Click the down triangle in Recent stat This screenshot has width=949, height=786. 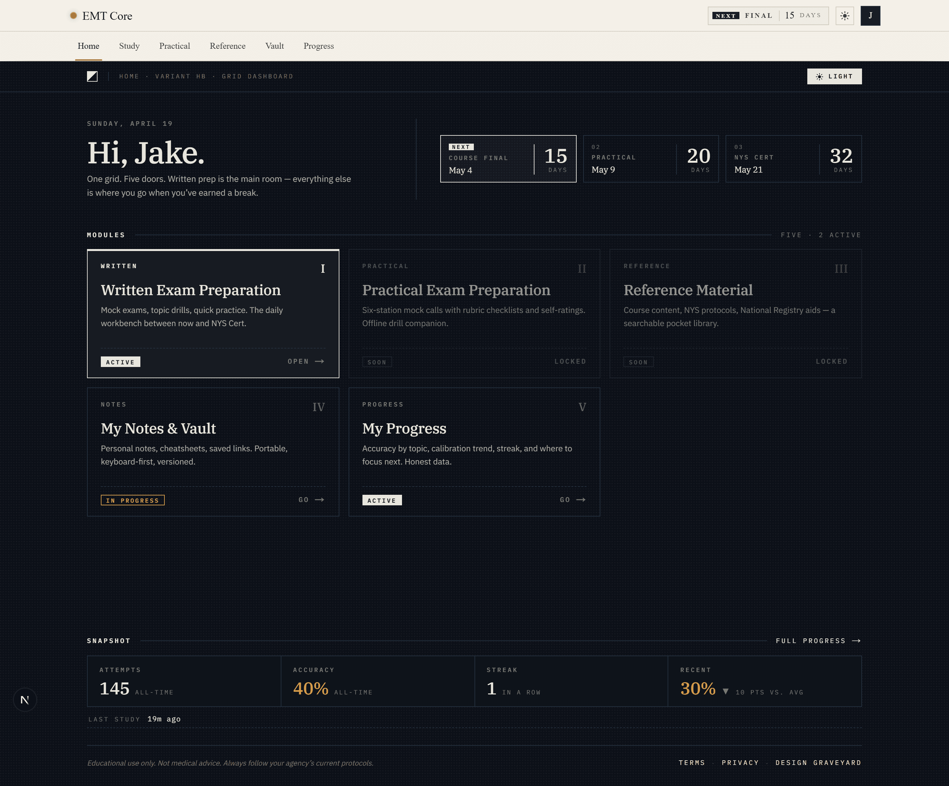tap(725, 691)
